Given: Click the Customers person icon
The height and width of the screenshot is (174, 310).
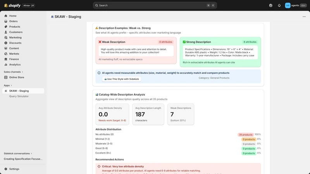Looking at the screenshot, I should [6, 32].
